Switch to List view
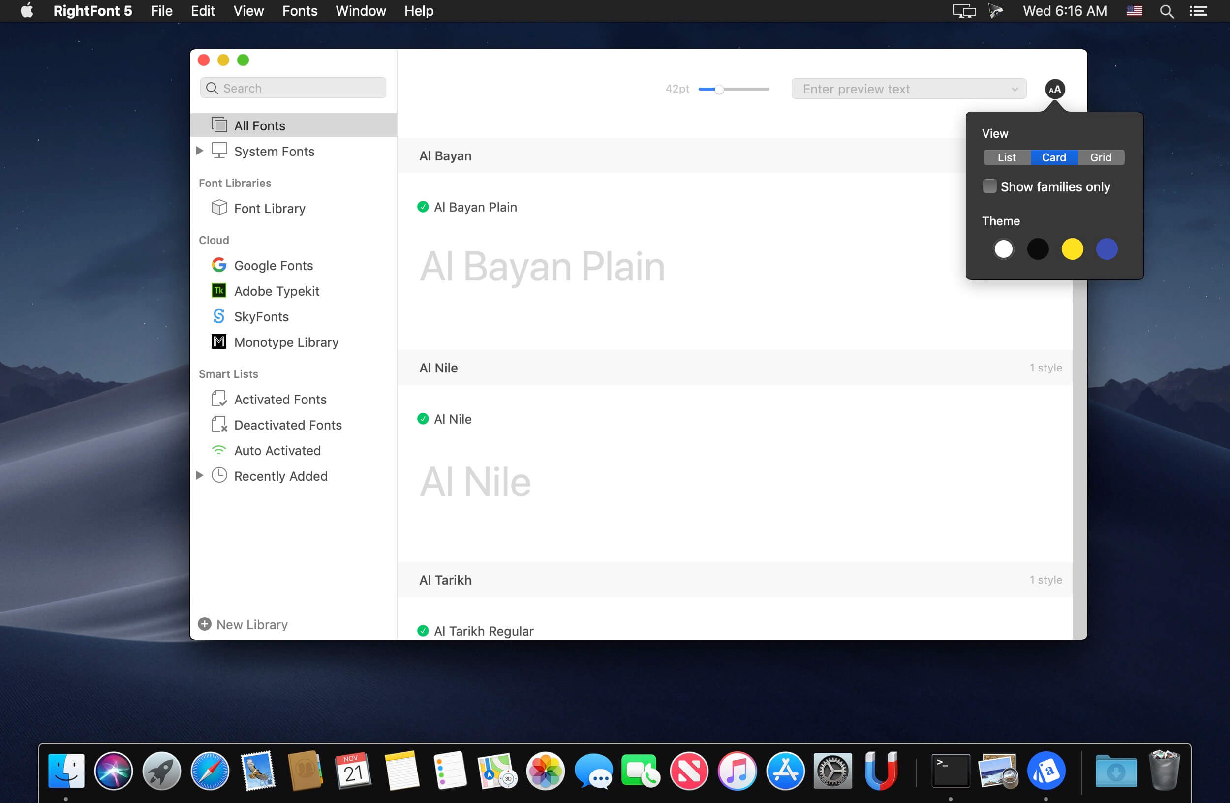This screenshot has height=803, width=1230. click(x=1006, y=157)
